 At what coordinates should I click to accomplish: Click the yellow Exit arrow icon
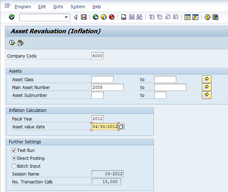104,17
